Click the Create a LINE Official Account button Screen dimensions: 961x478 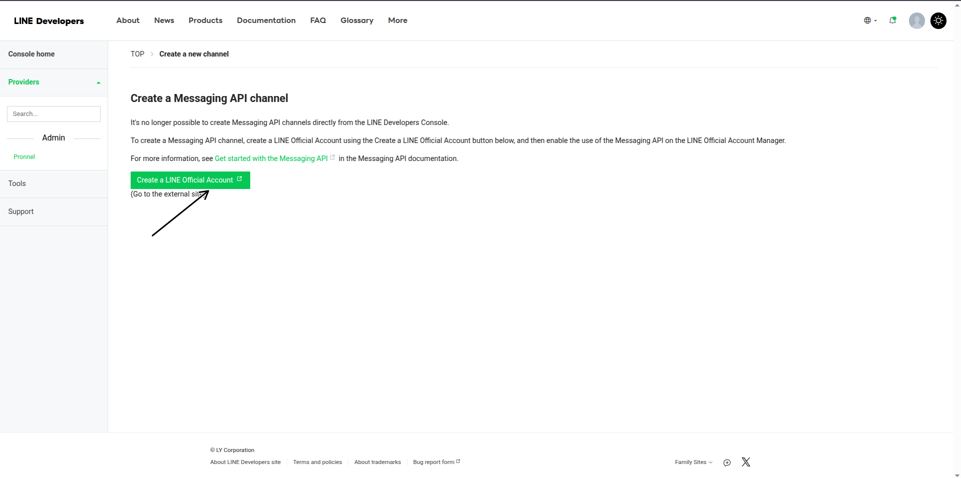[190, 180]
